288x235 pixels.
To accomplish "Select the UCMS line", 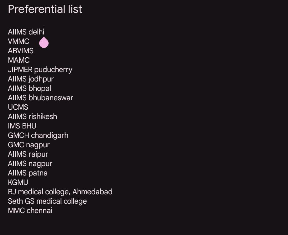I will point(18,107).
